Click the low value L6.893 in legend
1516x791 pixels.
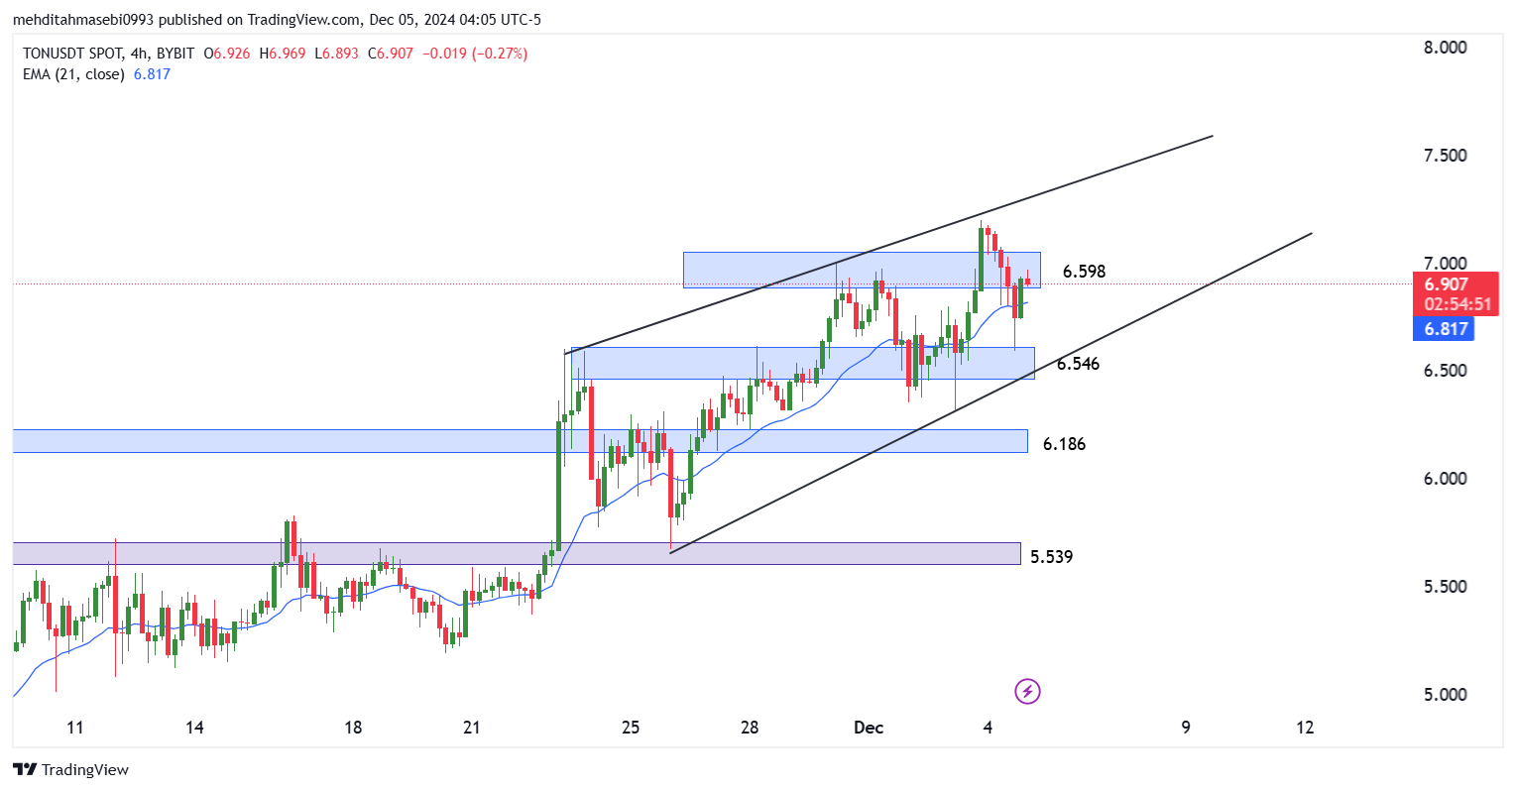click(337, 54)
